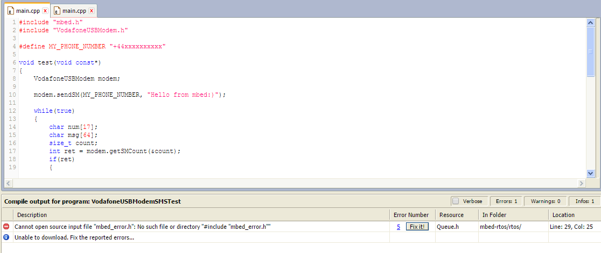601x253 pixels.
Task: Click editor horizontal scrollbar right arrow
Action: 582,184
